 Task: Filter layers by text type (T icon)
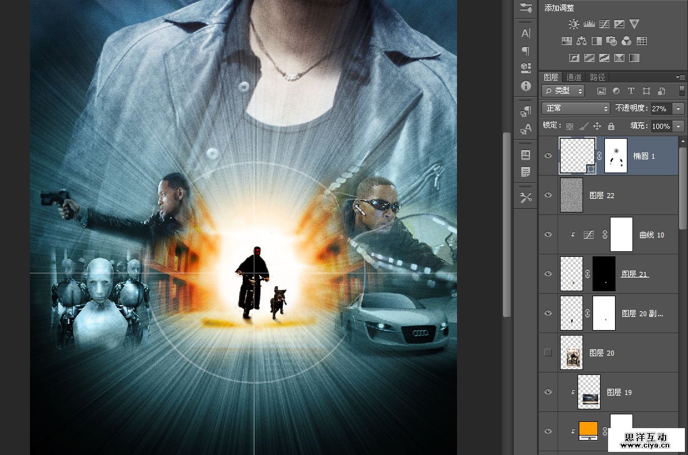pos(631,91)
